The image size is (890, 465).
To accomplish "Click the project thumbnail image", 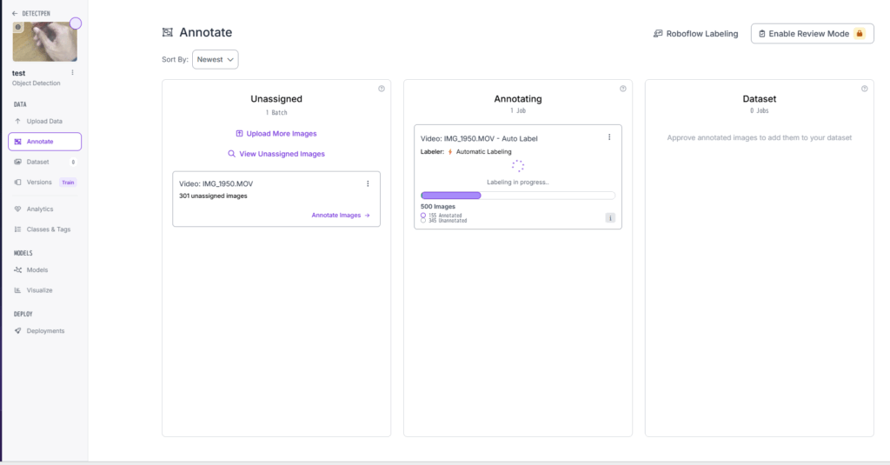I will pyautogui.click(x=44, y=42).
